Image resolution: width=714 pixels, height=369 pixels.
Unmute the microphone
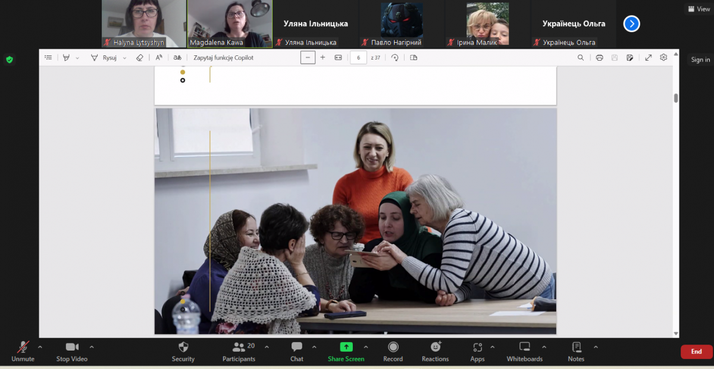[x=23, y=351]
